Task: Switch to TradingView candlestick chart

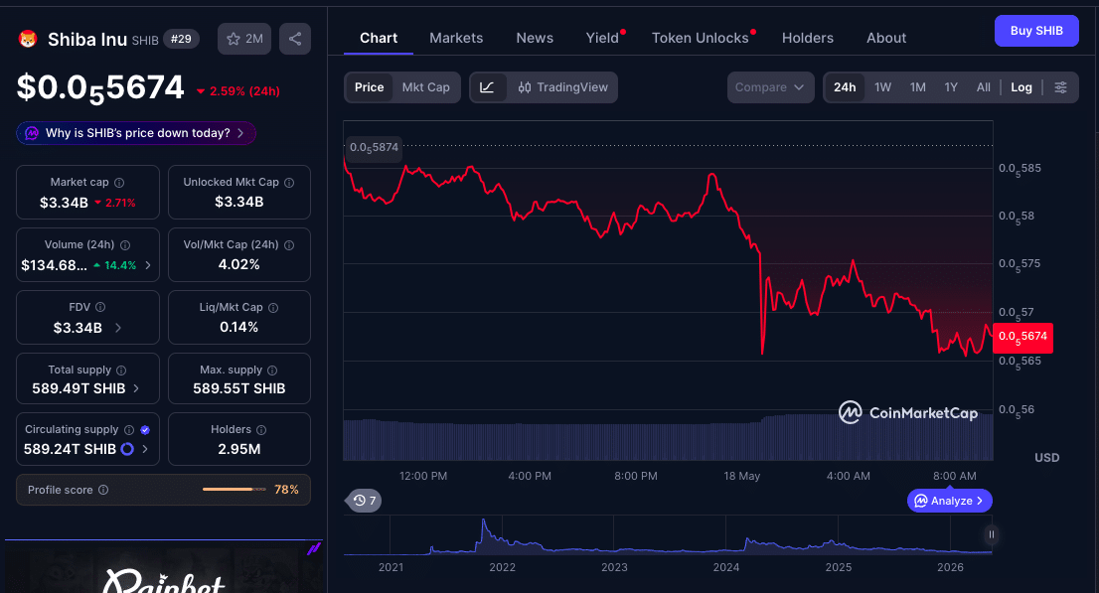Action: [562, 87]
